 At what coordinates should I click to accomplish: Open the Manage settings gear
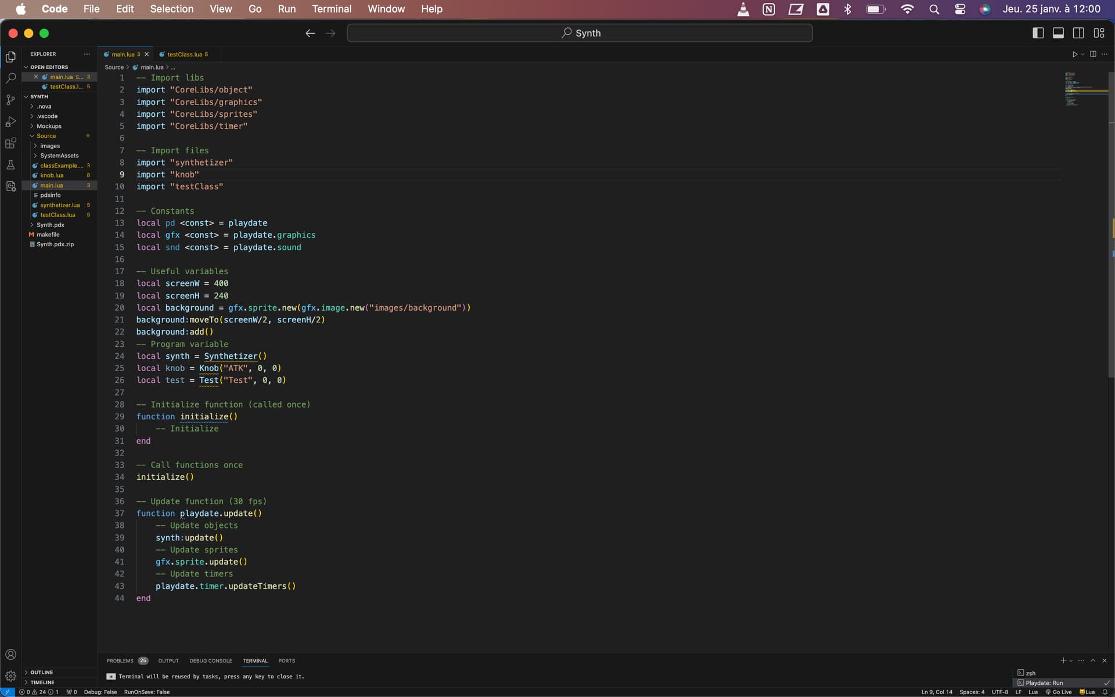point(11,676)
